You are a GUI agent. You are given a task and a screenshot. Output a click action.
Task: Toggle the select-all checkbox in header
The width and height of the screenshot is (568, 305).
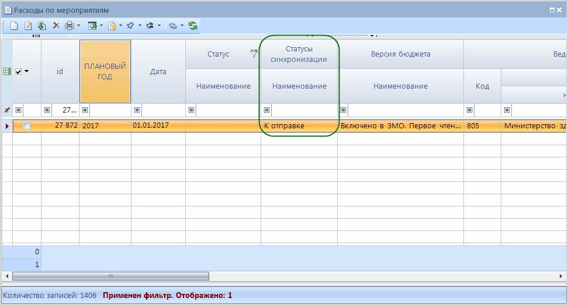18,71
